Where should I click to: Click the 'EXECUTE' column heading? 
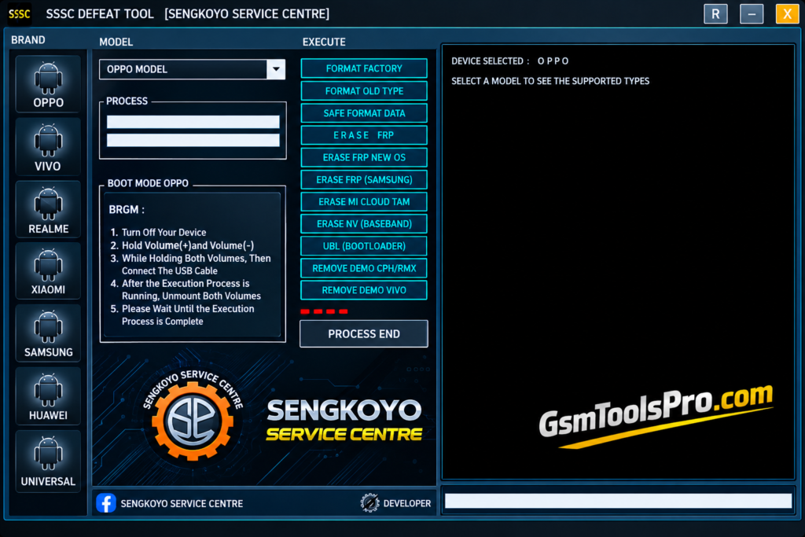324,42
